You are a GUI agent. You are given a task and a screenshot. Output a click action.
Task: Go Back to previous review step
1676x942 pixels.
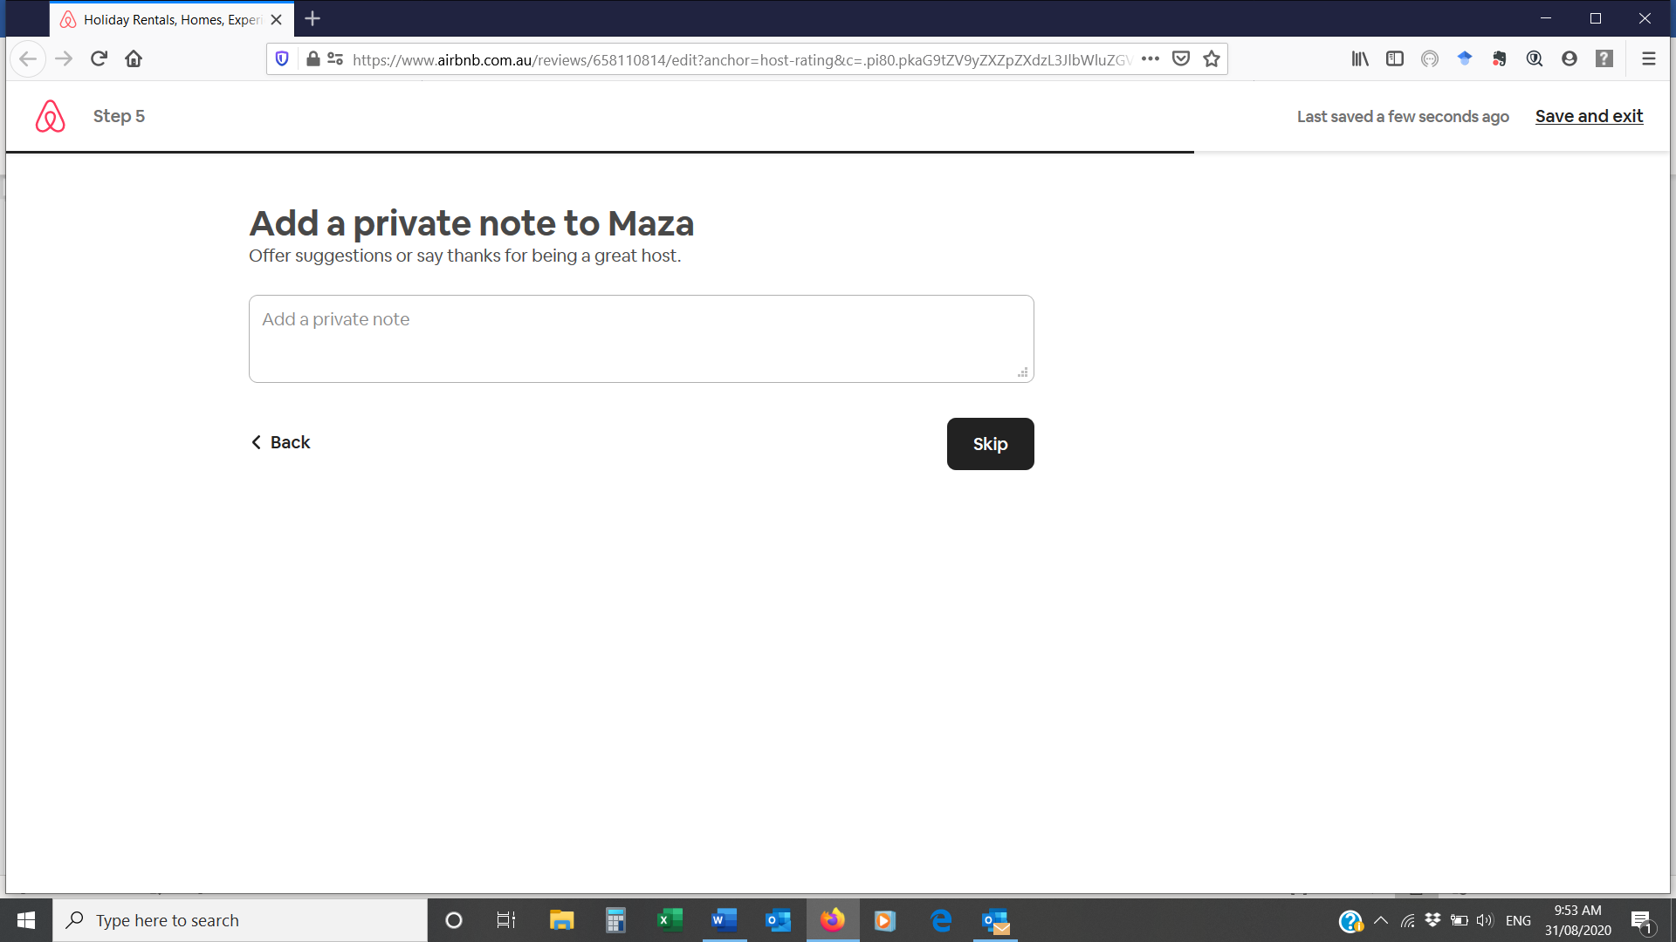pos(281,442)
